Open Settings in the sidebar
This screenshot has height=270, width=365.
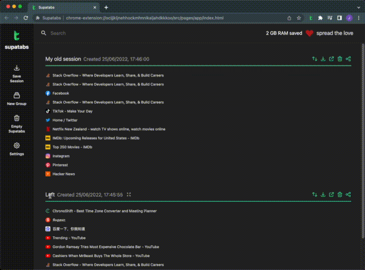[x=17, y=149]
